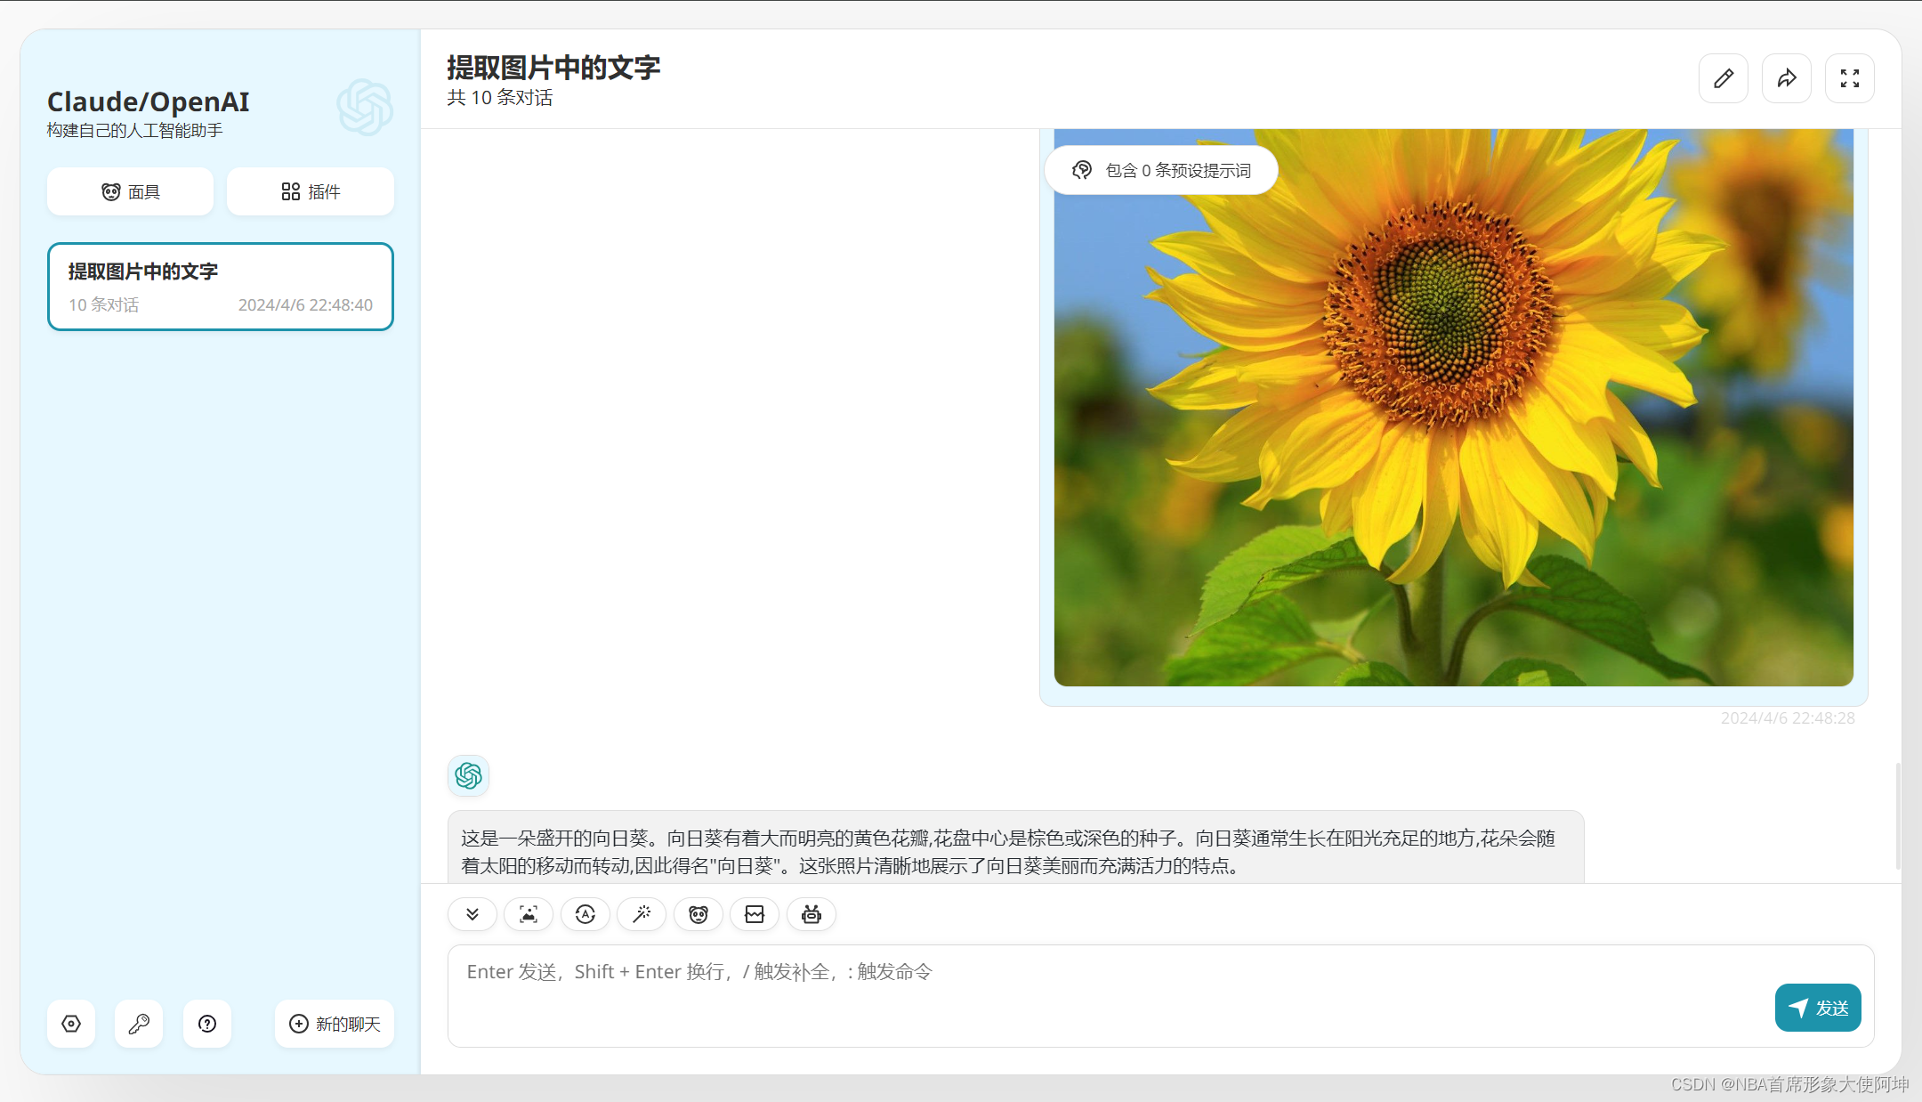Click the mask face icon in chat toolbar
Screen dimensions: 1922x1102
pyautogui.click(x=699, y=914)
